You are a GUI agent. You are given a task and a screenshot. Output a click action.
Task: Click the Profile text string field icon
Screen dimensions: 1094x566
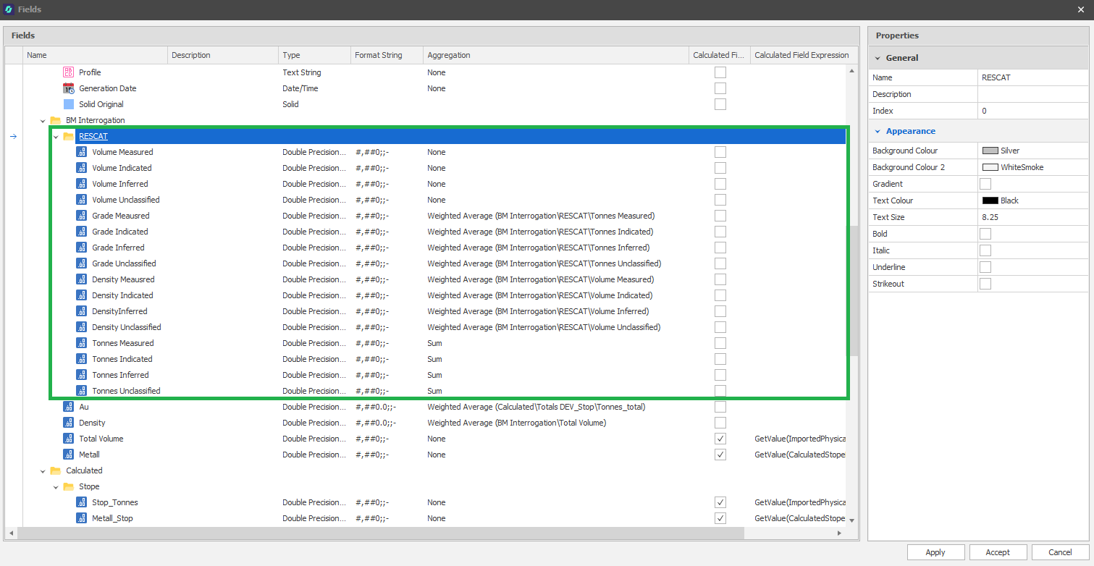(68, 72)
